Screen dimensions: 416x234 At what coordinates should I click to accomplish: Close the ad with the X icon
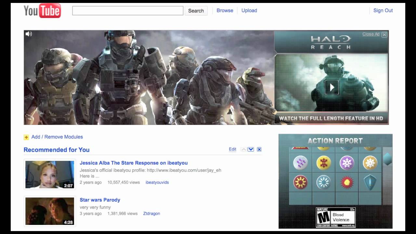point(384,34)
